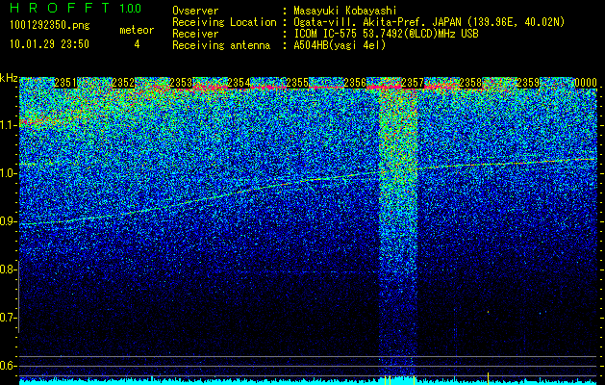Click the 2358 time marker
The image size is (605, 385).
[x=470, y=83]
